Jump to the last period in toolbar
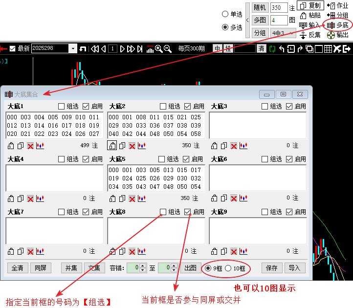 pyautogui.click(x=140, y=48)
